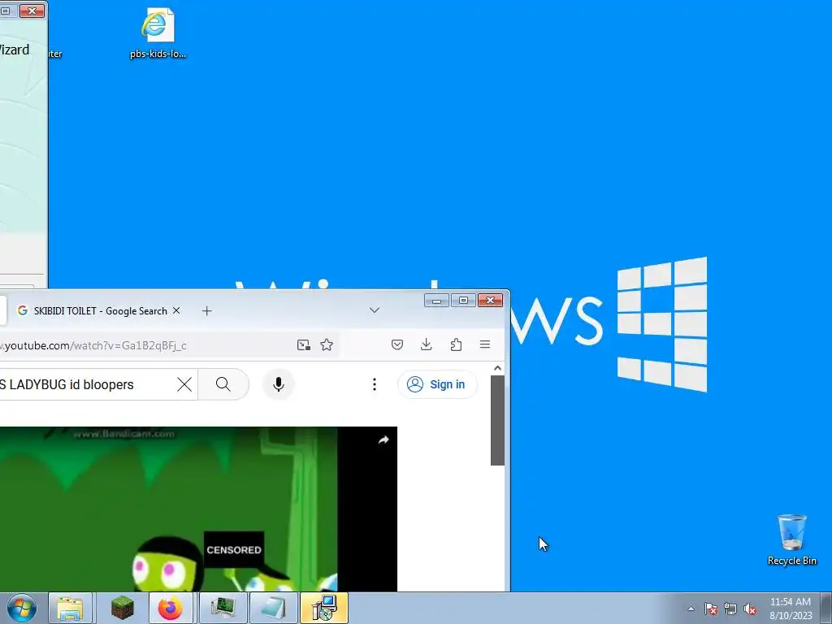Open the notepad app in the taskbar

[x=273, y=608]
